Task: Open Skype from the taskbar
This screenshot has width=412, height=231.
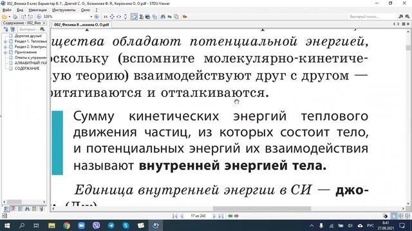Action: tap(126, 225)
